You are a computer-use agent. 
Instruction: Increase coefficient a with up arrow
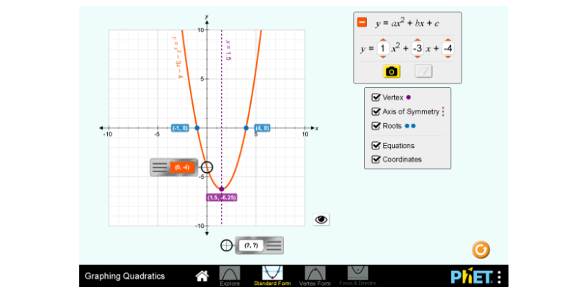382,40
